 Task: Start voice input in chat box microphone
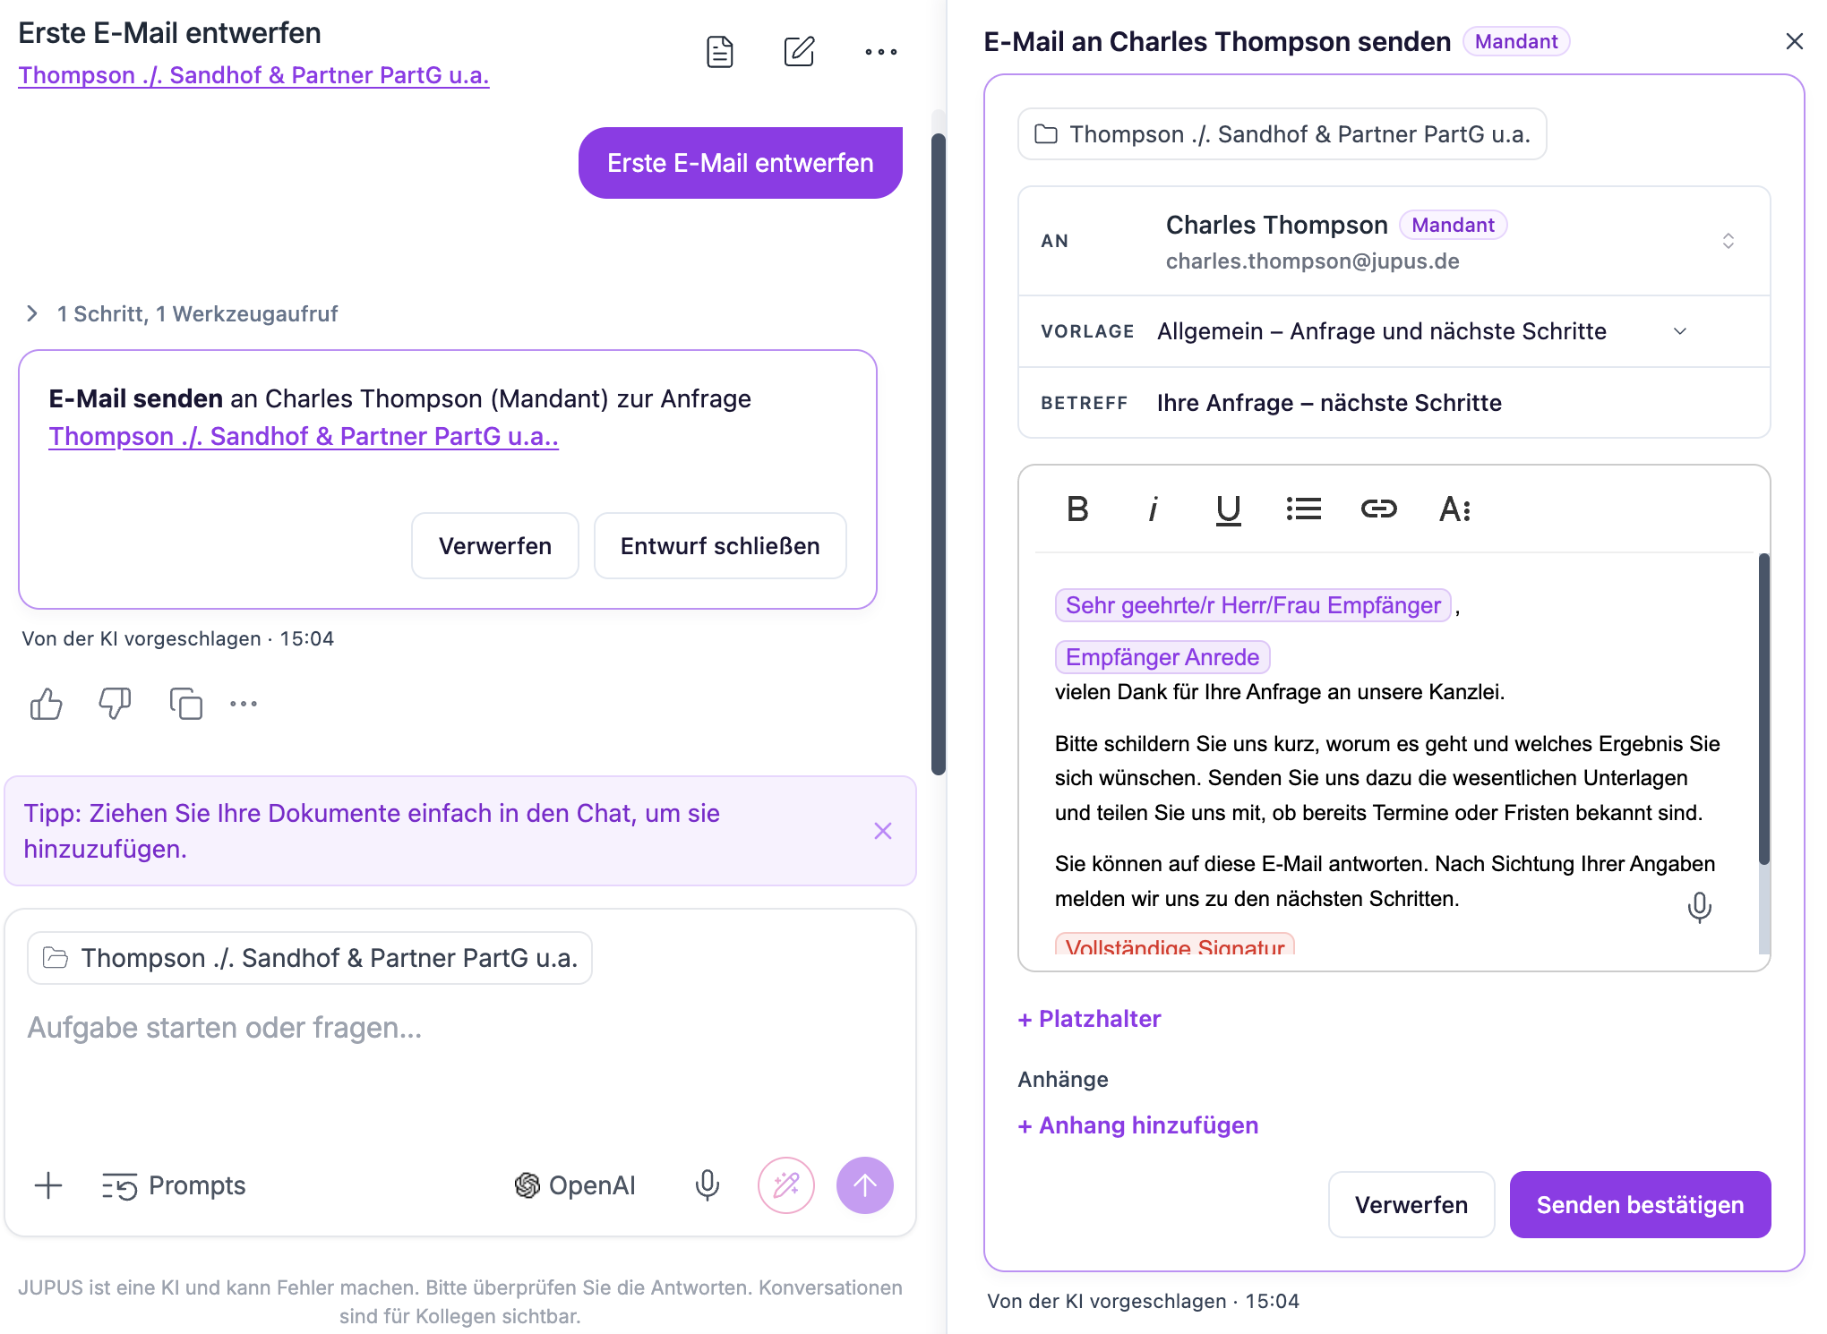click(x=707, y=1185)
